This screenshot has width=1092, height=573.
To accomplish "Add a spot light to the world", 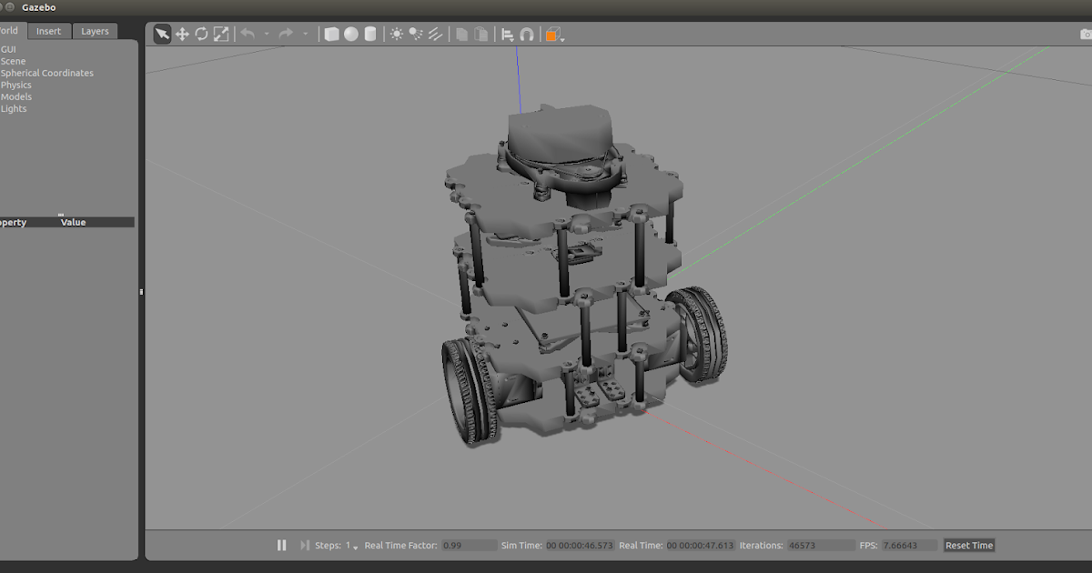I will 413,34.
